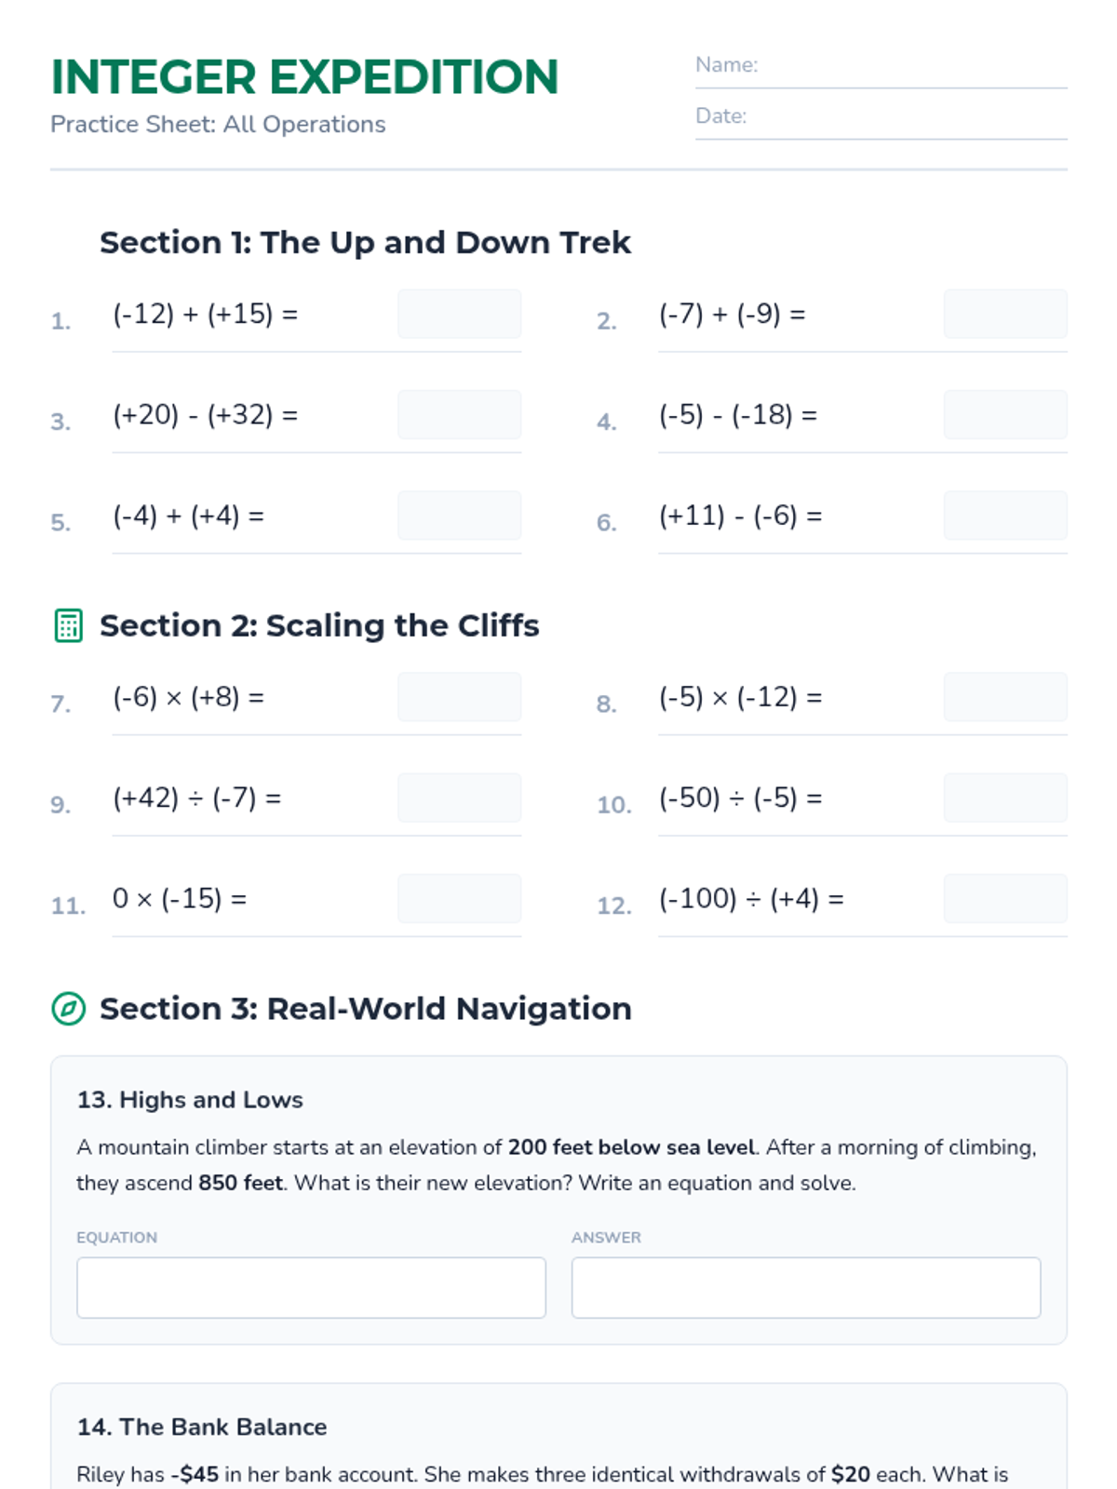Screen dimensions: 1117x1489
Task: Select answer box for (-50) ÷ (-5)
Action: click(1005, 798)
